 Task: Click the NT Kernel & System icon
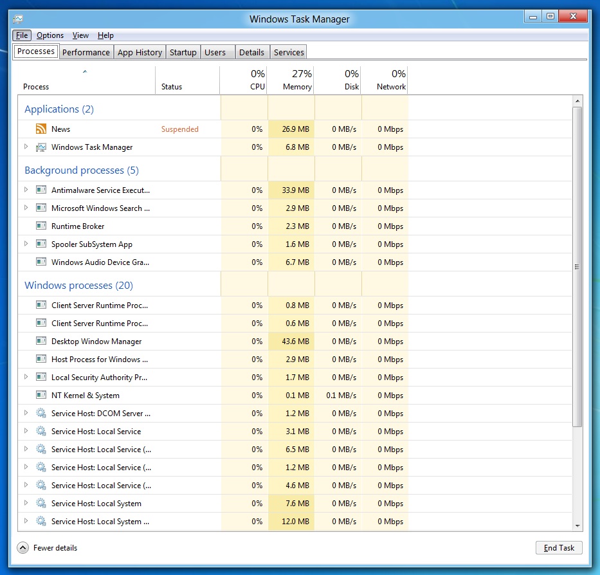tap(41, 395)
